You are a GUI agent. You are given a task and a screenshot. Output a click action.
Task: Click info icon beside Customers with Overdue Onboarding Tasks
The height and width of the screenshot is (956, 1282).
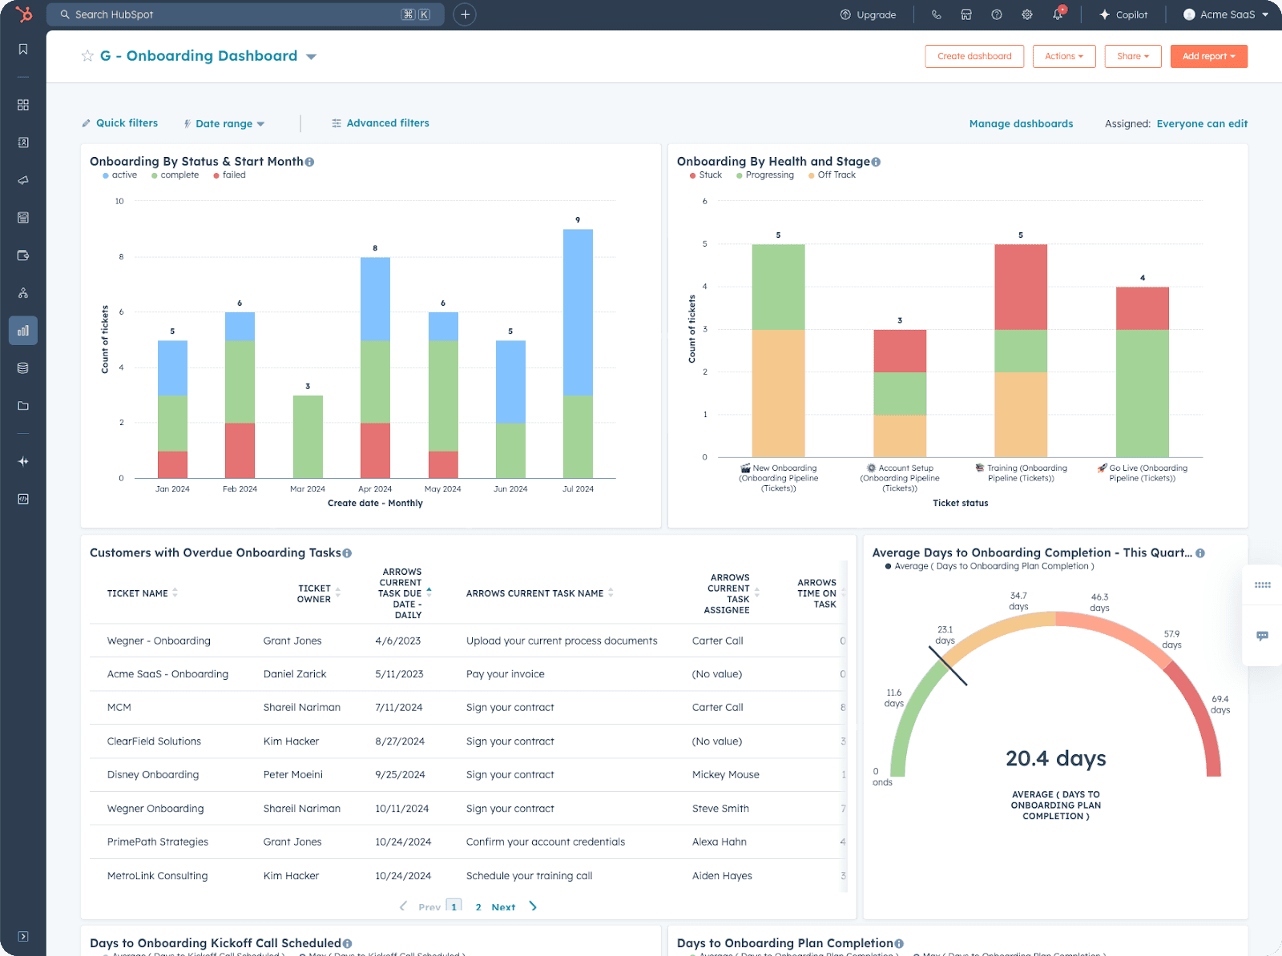[347, 553]
